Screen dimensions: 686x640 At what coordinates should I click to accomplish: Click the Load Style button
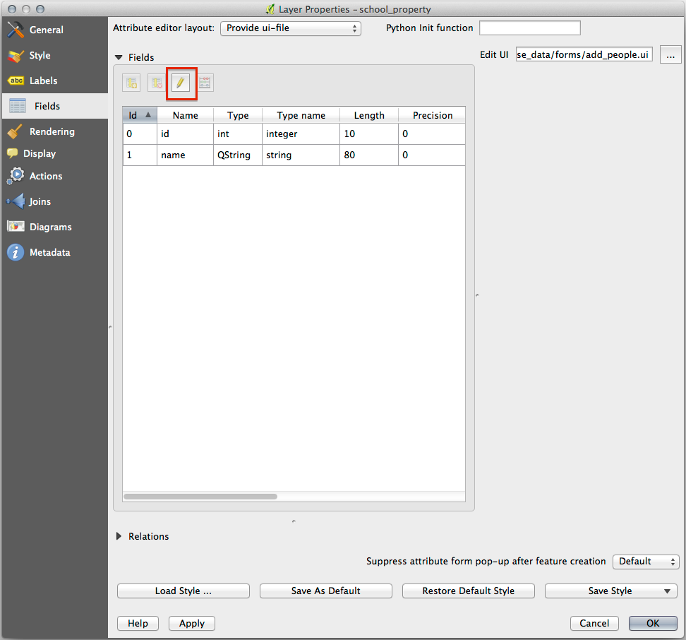(183, 591)
